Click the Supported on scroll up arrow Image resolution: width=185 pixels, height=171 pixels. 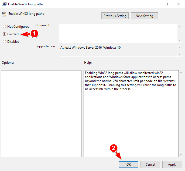179,48
